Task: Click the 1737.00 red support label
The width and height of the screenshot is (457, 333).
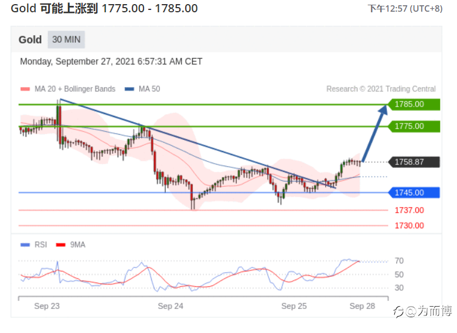Action: 409,210
